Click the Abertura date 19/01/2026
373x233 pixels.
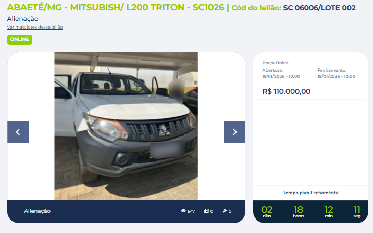pyautogui.click(x=281, y=76)
